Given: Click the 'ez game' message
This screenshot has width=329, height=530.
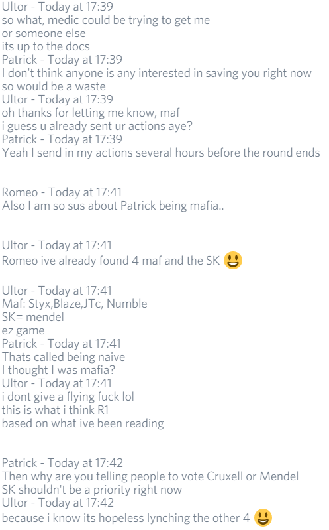Looking at the screenshot, I should (23, 330).
